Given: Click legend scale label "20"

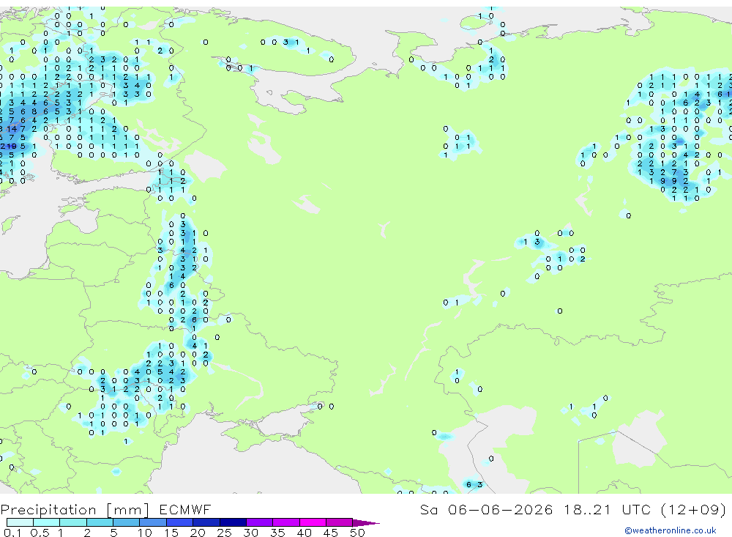Looking at the screenshot, I should click(198, 533).
